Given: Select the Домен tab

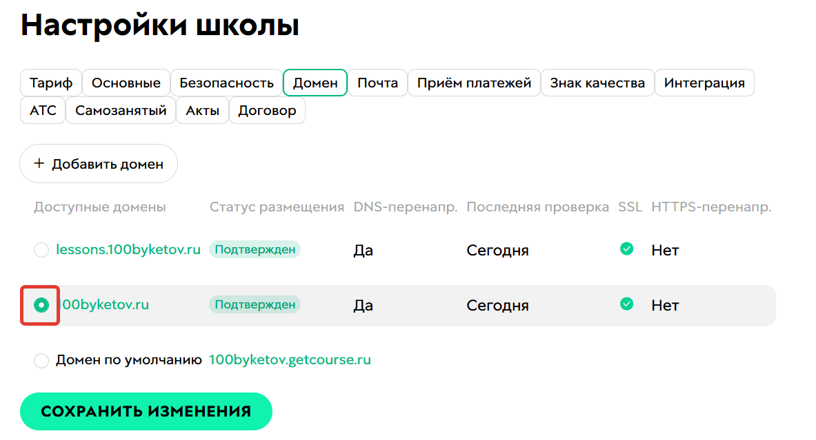Looking at the screenshot, I should tap(315, 83).
